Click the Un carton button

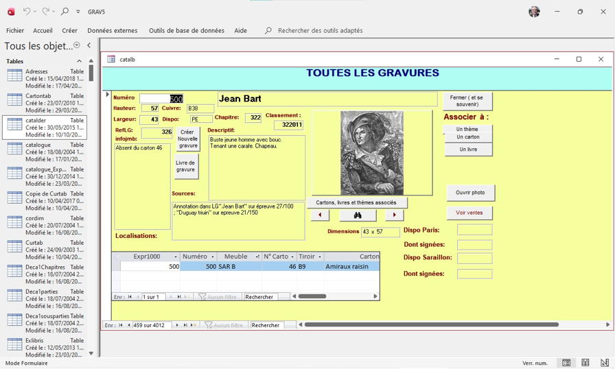point(468,137)
